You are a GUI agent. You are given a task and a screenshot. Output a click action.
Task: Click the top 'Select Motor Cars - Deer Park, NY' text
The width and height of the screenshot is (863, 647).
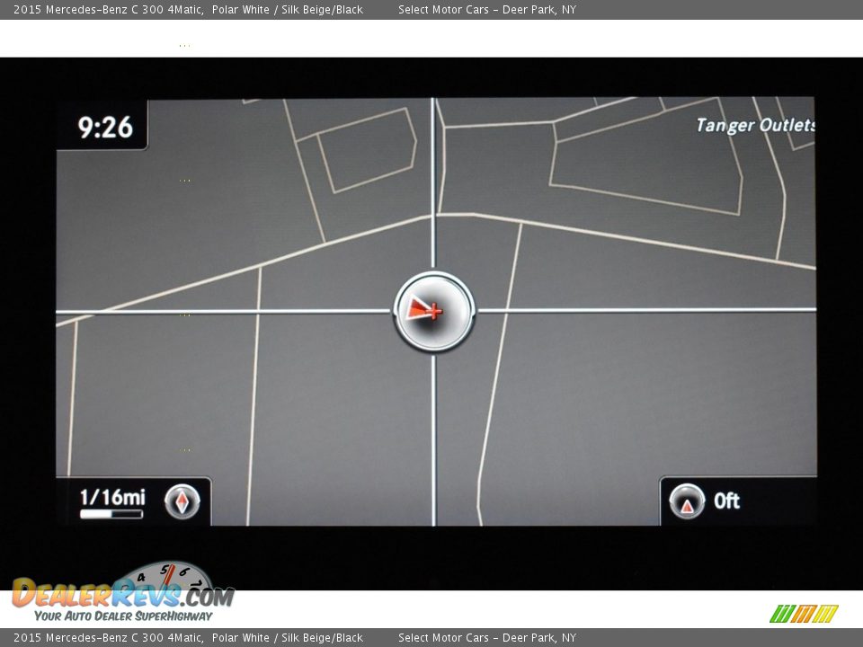pyautogui.click(x=487, y=9)
